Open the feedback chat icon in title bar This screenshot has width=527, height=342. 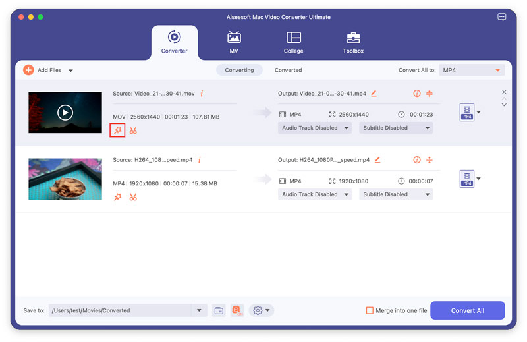[x=501, y=17]
